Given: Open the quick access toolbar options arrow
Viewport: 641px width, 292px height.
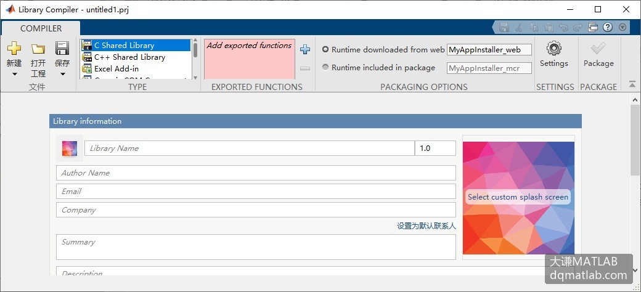Looking at the screenshot, I should click(x=623, y=27).
